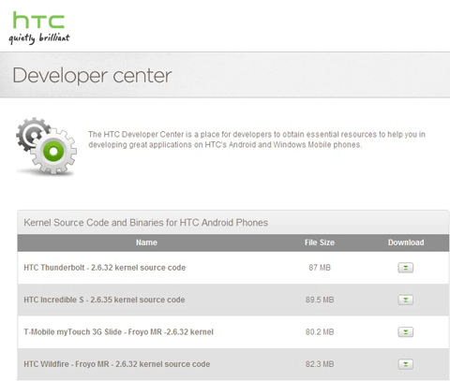
Task: Click HTC Incredible S - 2.6.35 kernel source code
Action: tap(104, 300)
